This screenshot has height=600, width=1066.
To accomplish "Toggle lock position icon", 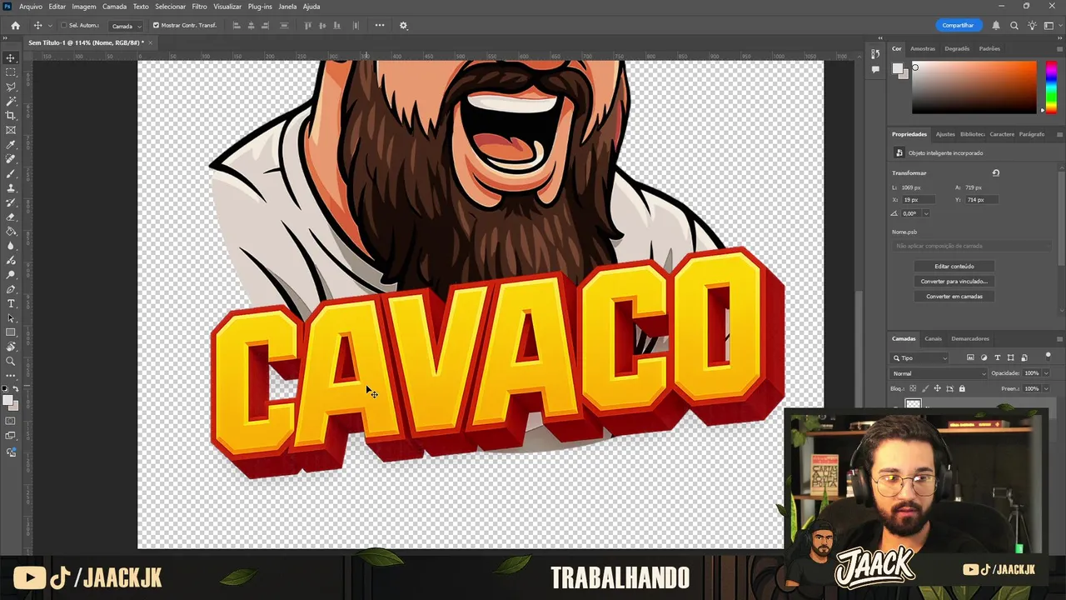I will pyautogui.click(x=937, y=388).
